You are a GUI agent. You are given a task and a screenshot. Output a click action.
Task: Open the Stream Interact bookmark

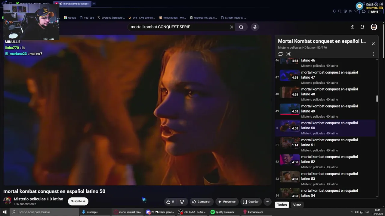tap(234, 18)
